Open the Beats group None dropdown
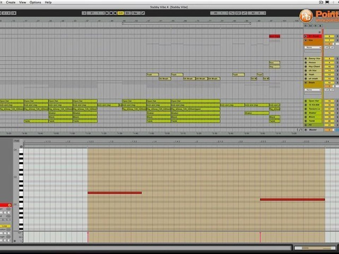The width and height of the screenshot is (339, 254). point(313,90)
